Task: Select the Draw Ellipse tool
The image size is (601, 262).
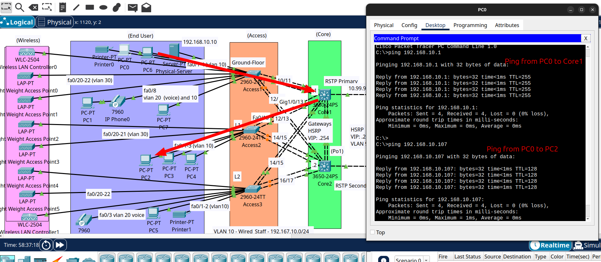Action: pyautogui.click(x=103, y=7)
